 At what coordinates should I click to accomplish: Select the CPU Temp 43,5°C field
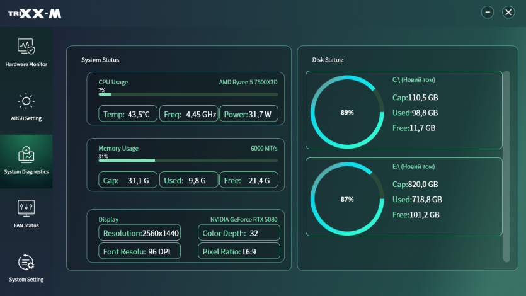click(x=127, y=115)
